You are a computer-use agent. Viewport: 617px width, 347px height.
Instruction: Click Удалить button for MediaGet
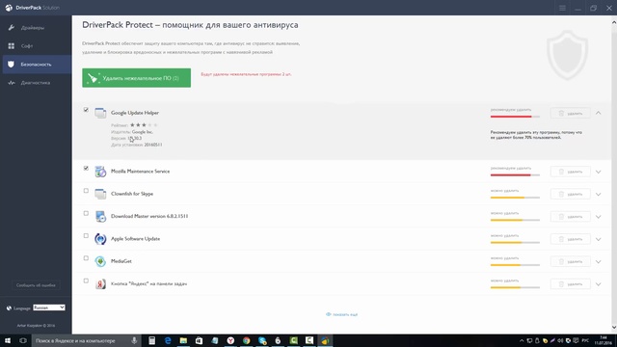(570, 261)
